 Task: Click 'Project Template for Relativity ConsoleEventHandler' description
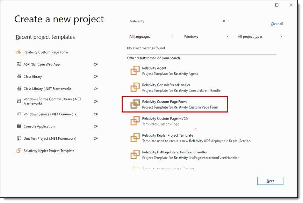pyautogui.click(x=182, y=90)
